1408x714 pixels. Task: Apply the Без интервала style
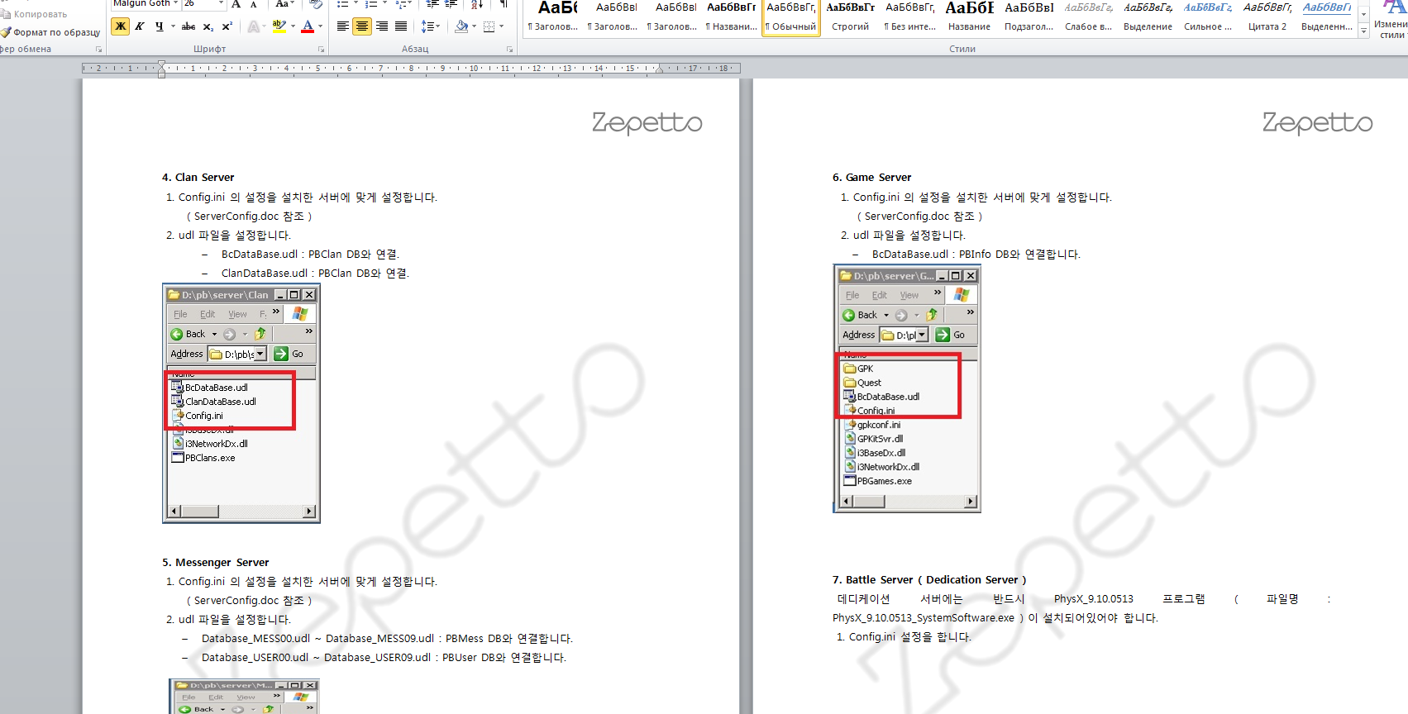click(909, 17)
